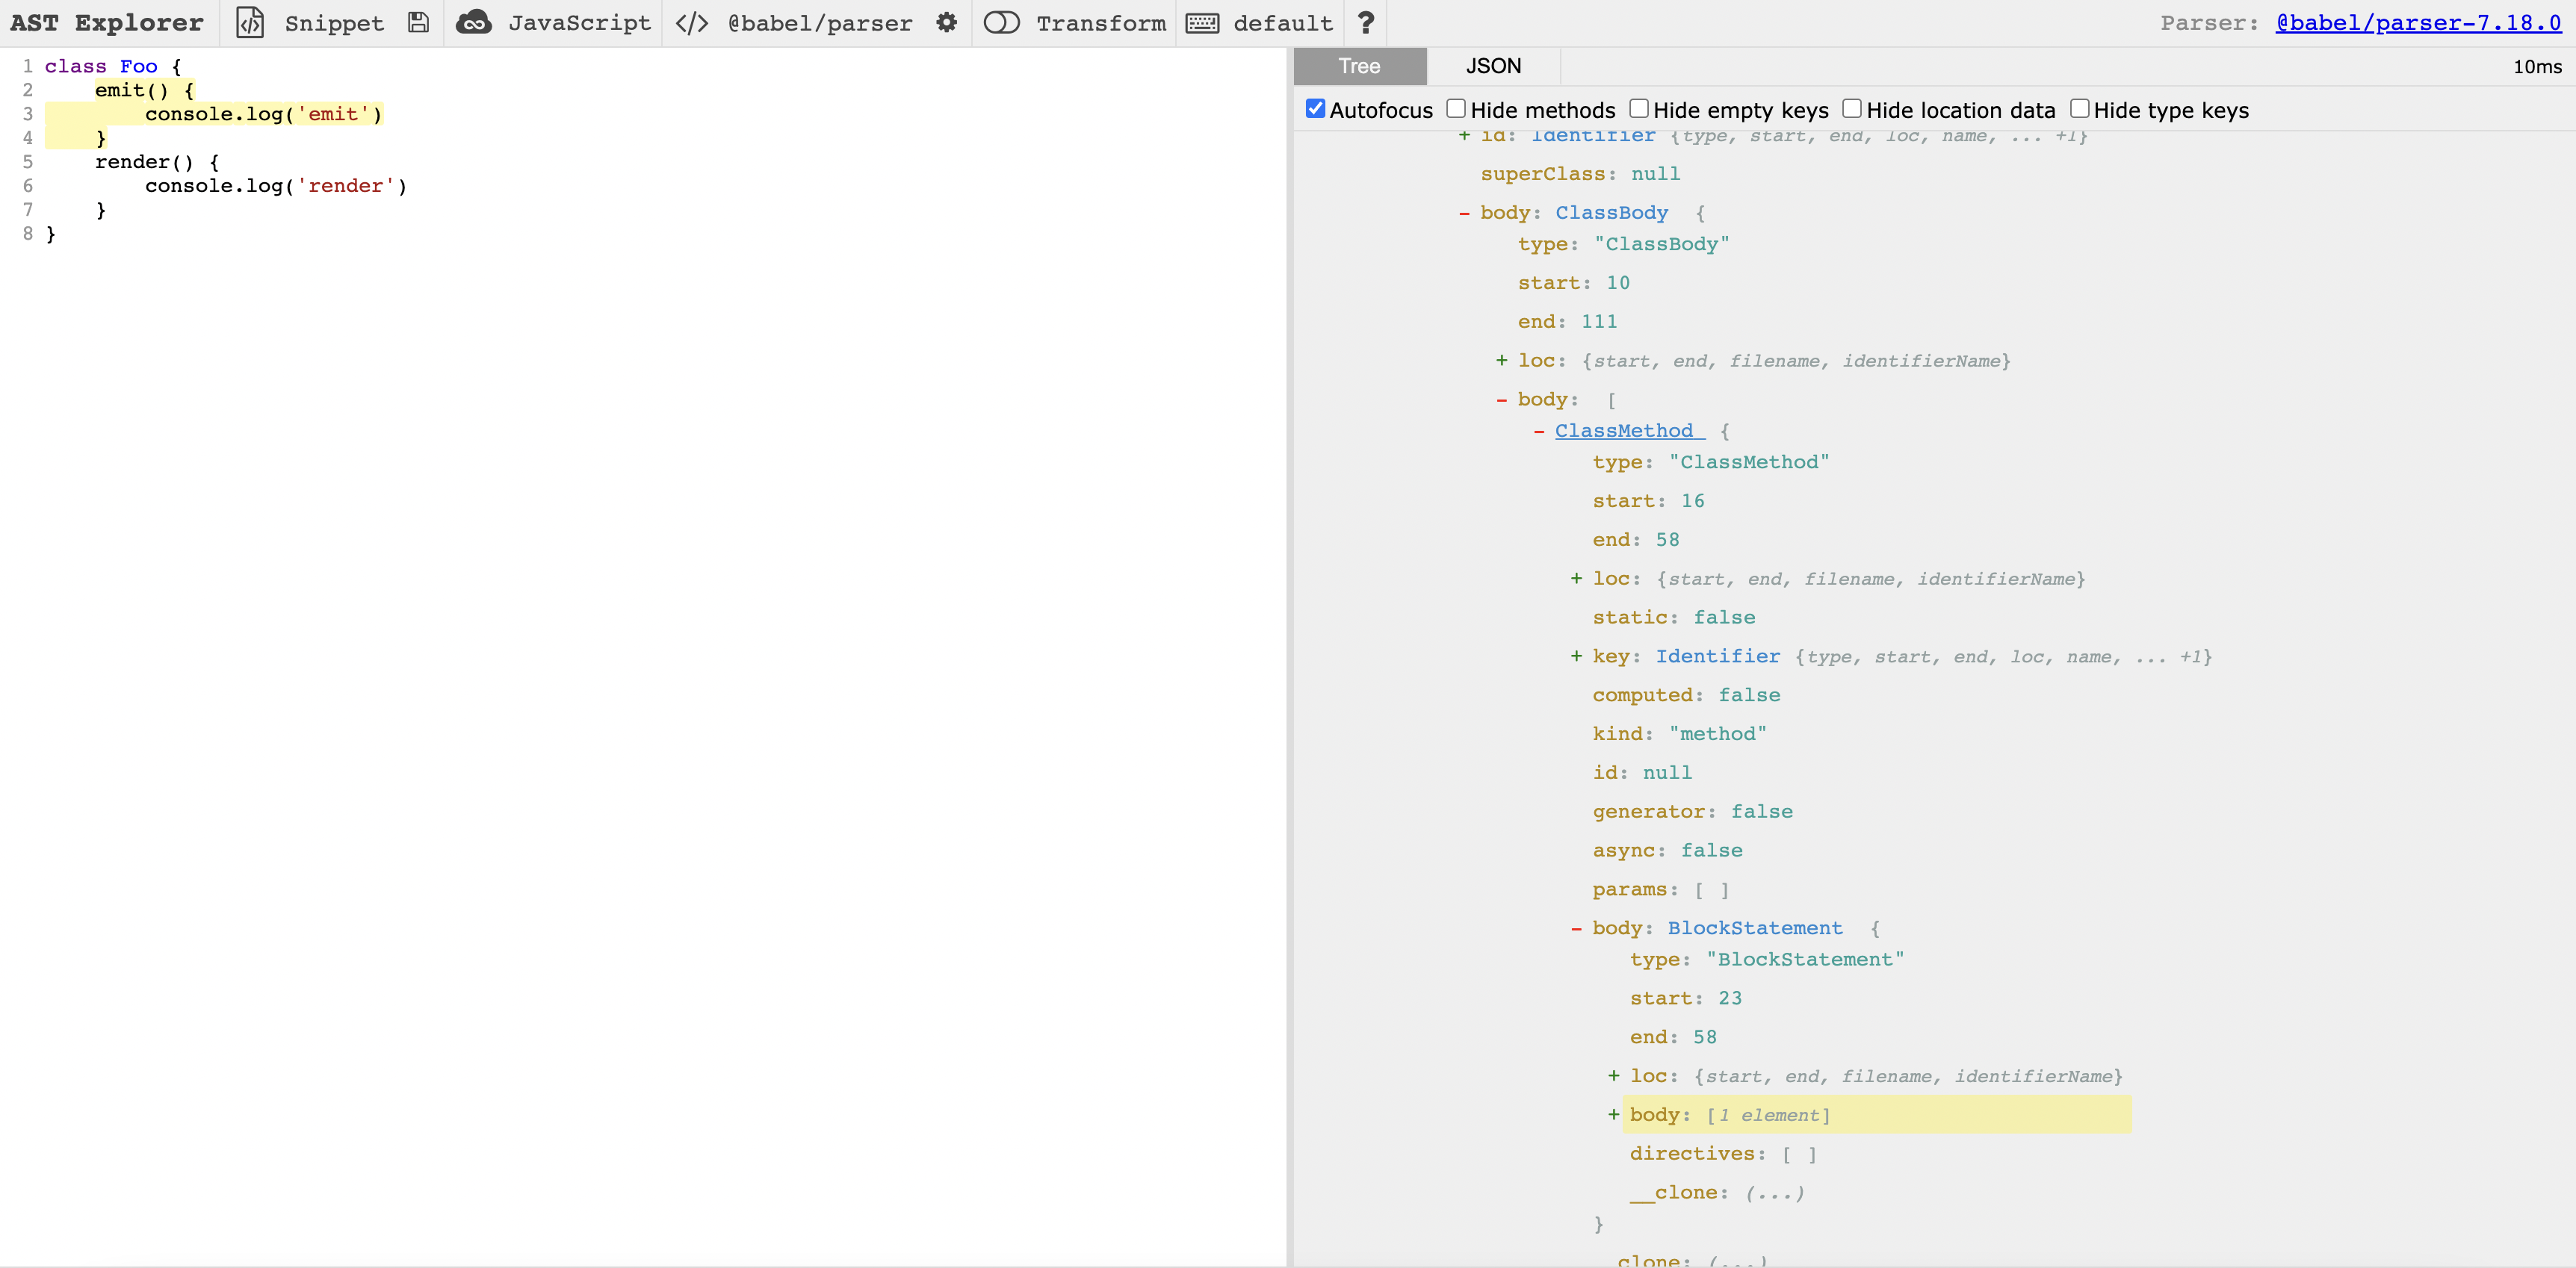2576x1268 pixels.
Task: Click the save floppy disk icon
Action: coord(418,23)
